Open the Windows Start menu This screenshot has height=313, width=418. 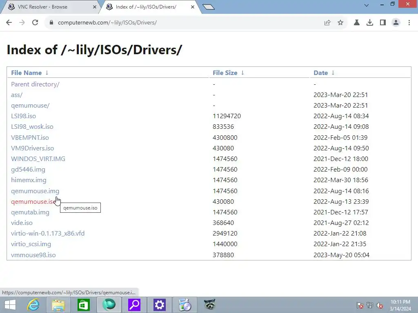[10, 305]
